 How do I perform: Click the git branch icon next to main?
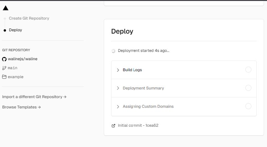click(x=4, y=68)
